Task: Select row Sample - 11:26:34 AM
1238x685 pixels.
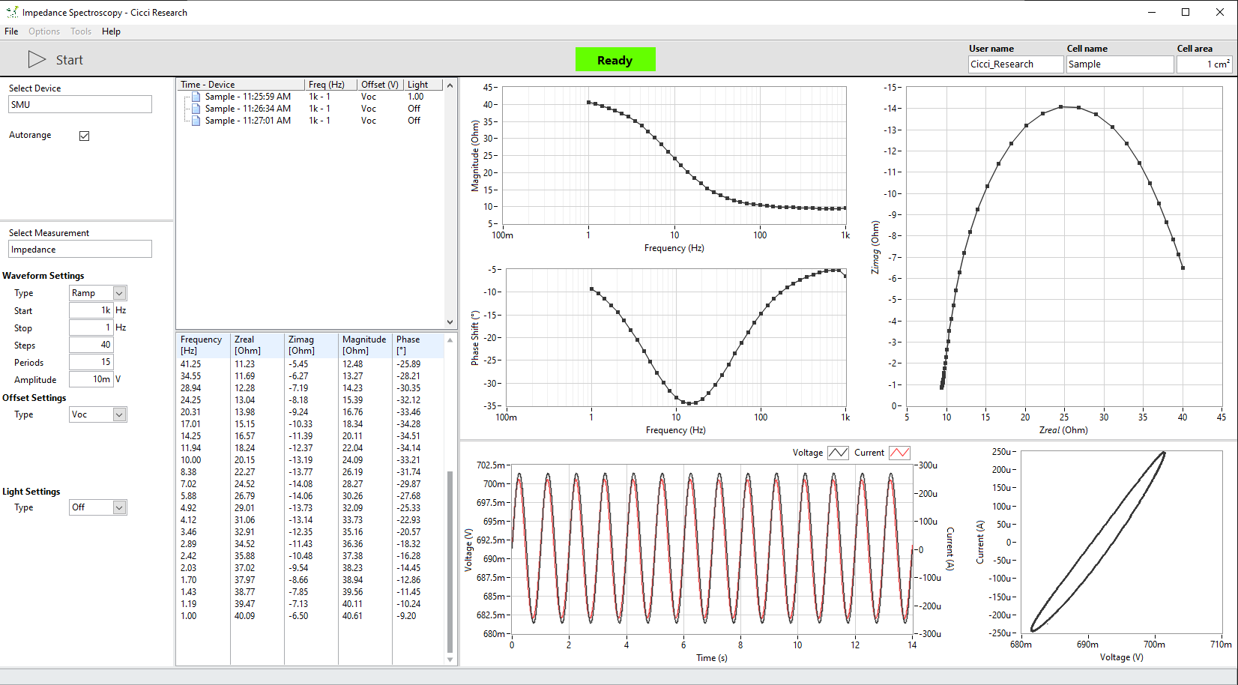Action: pyautogui.click(x=310, y=109)
